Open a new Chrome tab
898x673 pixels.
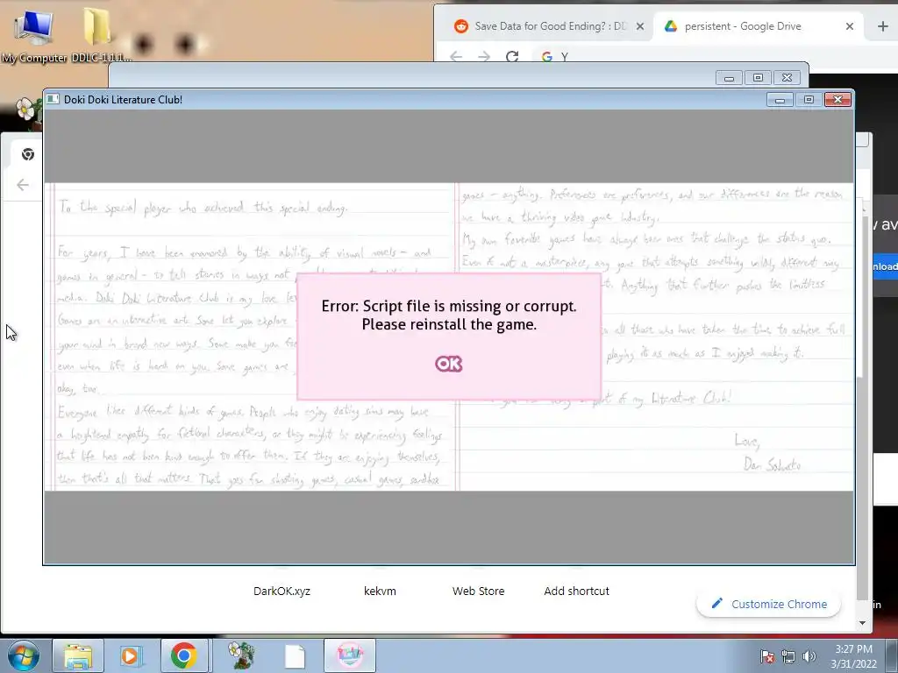(882, 26)
